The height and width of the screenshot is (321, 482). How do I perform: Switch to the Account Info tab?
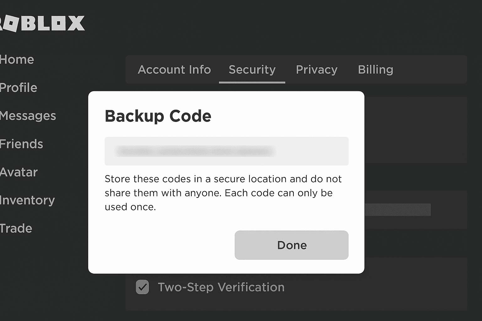point(174,70)
